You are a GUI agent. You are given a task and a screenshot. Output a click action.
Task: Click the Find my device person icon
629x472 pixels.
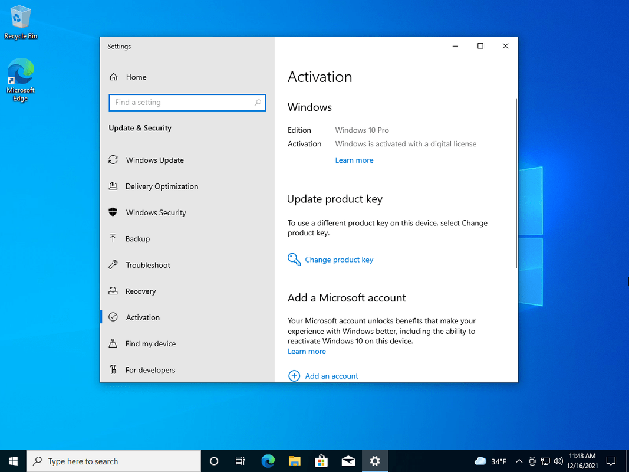click(113, 343)
